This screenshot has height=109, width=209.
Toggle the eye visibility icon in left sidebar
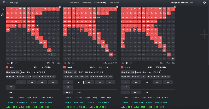point(2,9)
